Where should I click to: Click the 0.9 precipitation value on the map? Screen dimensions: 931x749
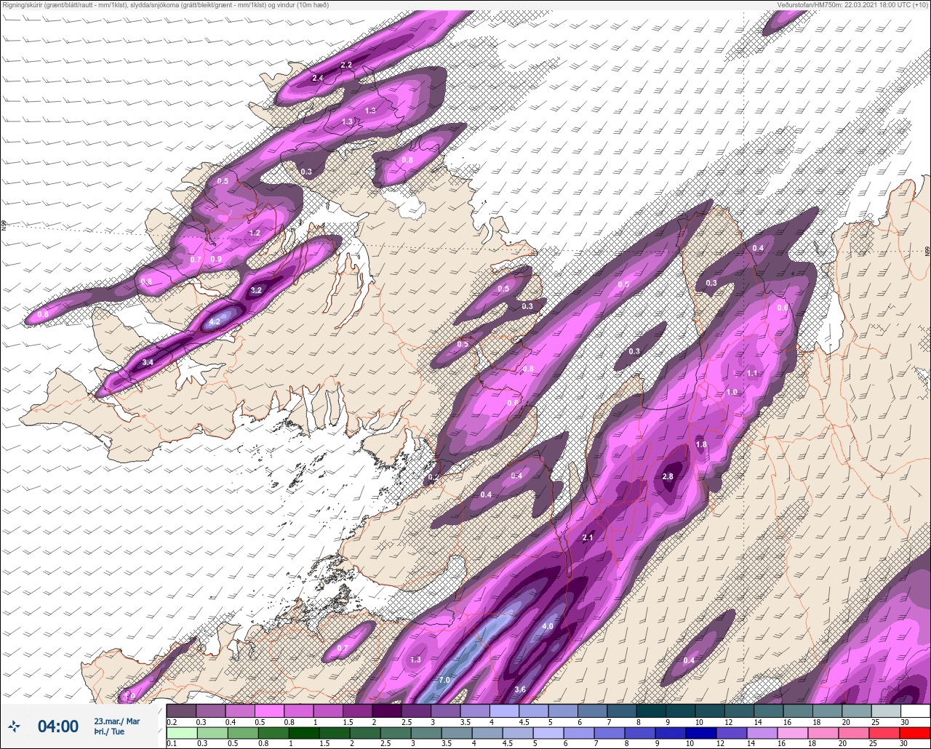[216, 260]
